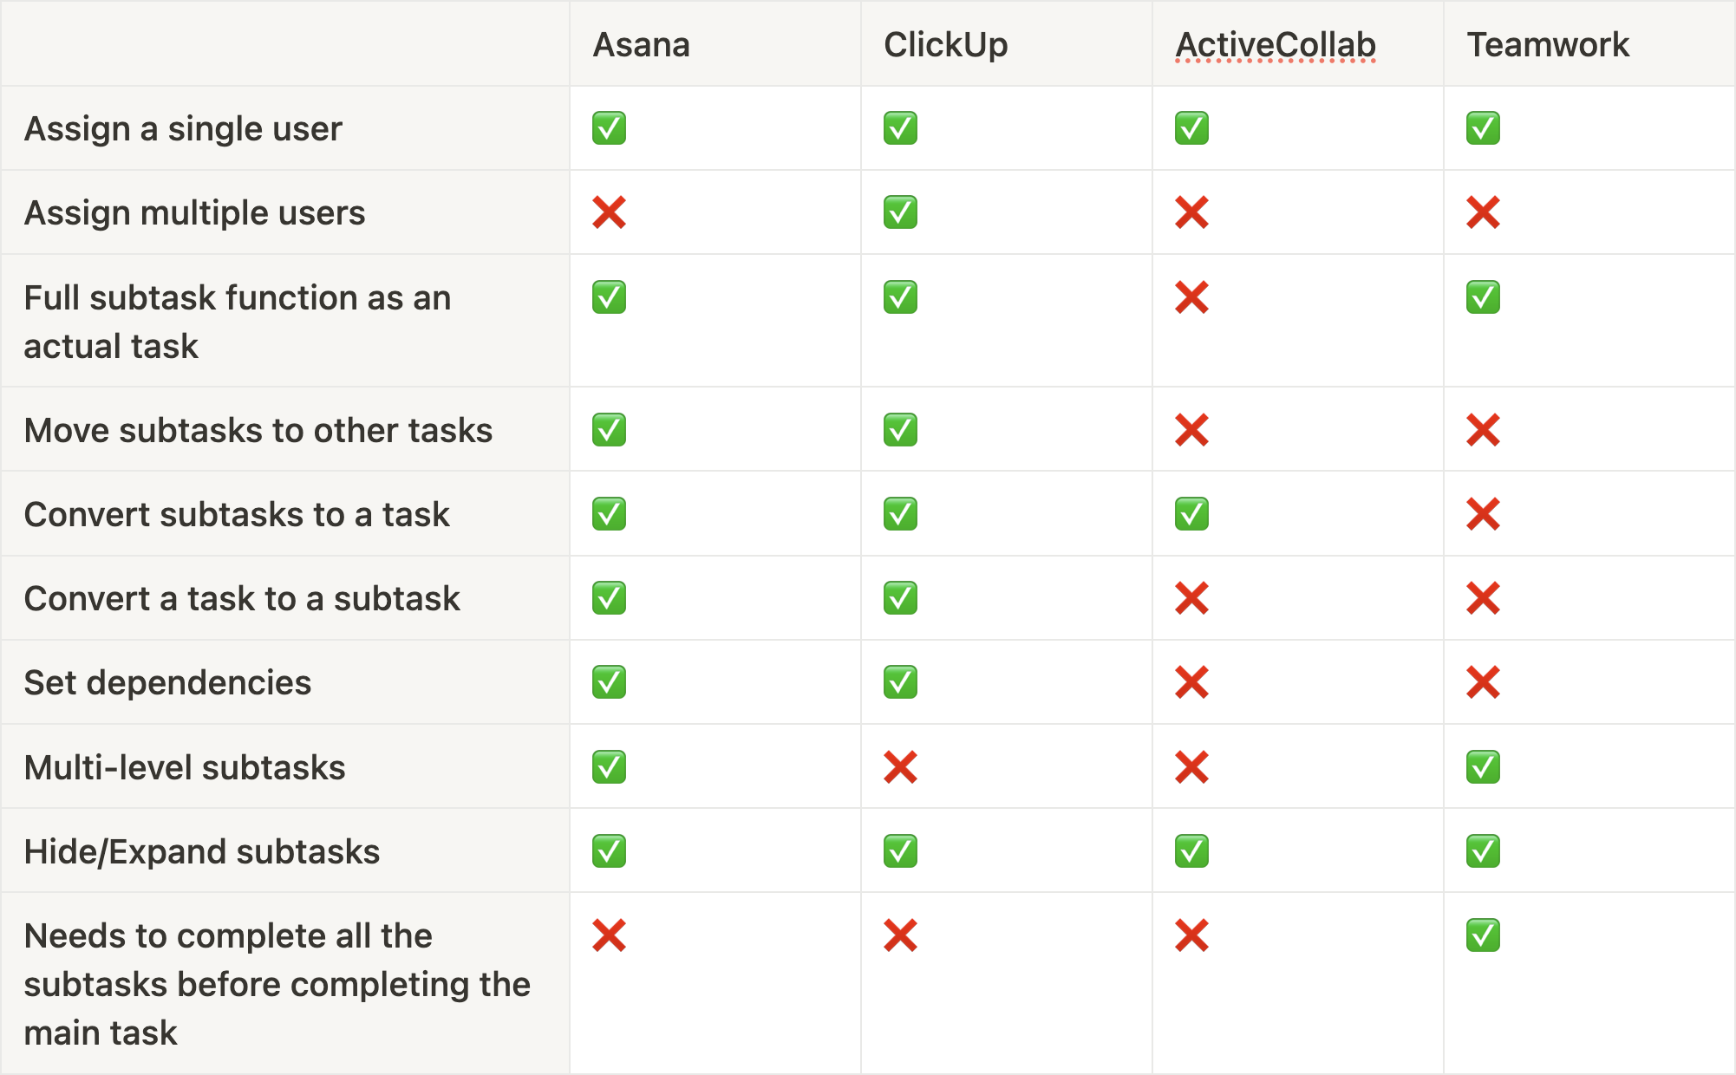Click Teamwork's green check for Hide/Expand subtasks

[1483, 851]
